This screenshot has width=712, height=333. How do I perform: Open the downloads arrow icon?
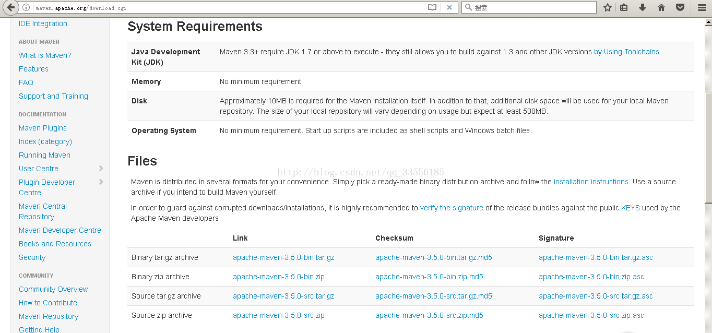click(x=643, y=8)
